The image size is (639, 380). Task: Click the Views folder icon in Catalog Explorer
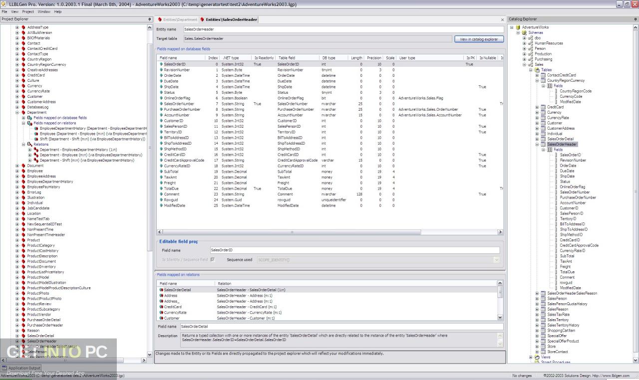pyautogui.click(x=537, y=357)
